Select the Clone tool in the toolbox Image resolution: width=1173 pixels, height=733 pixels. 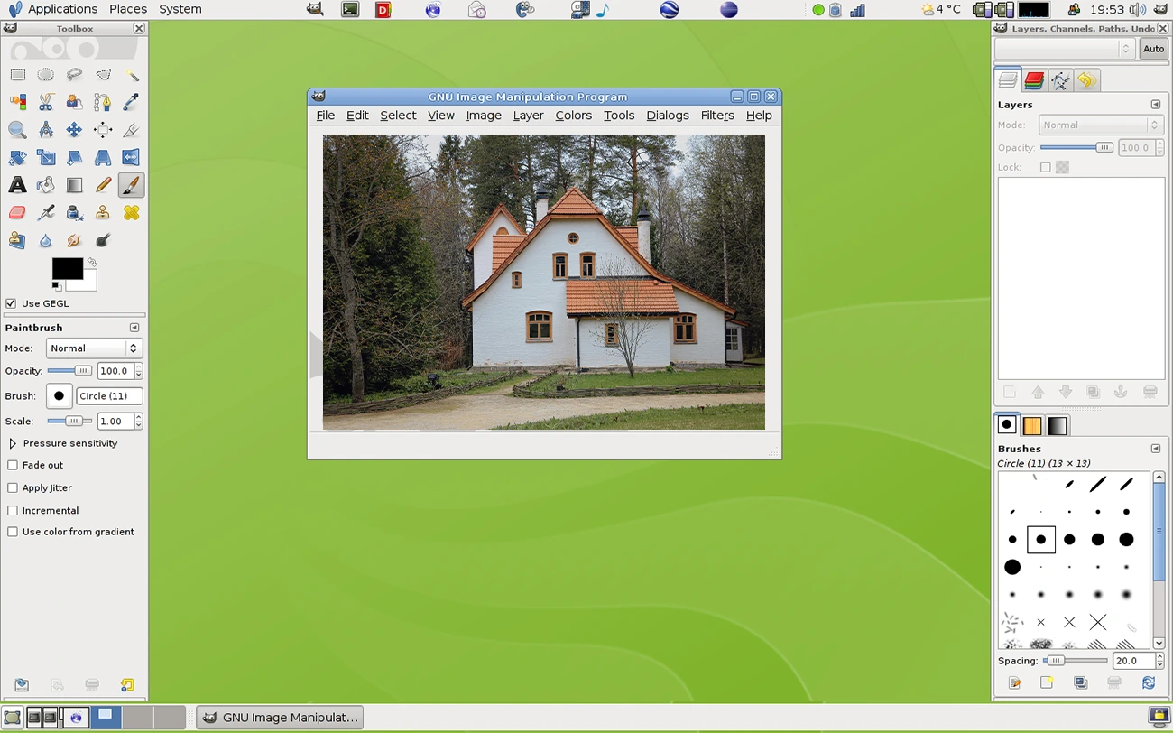[x=103, y=212]
